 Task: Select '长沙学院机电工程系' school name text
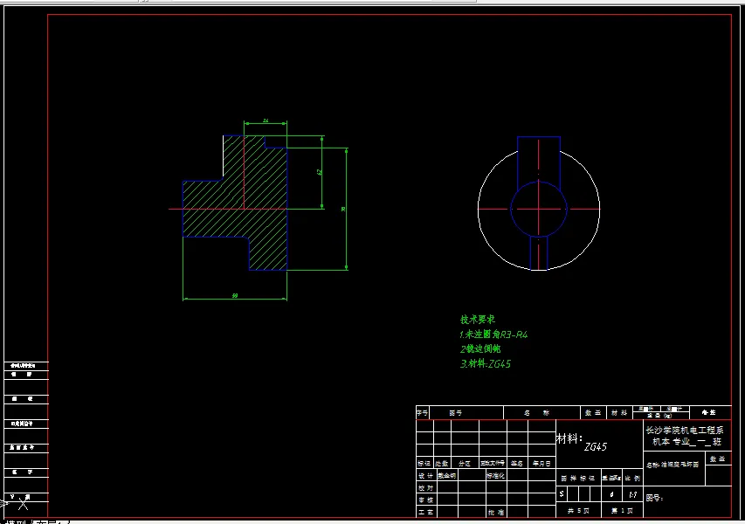click(x=684, y=431)
